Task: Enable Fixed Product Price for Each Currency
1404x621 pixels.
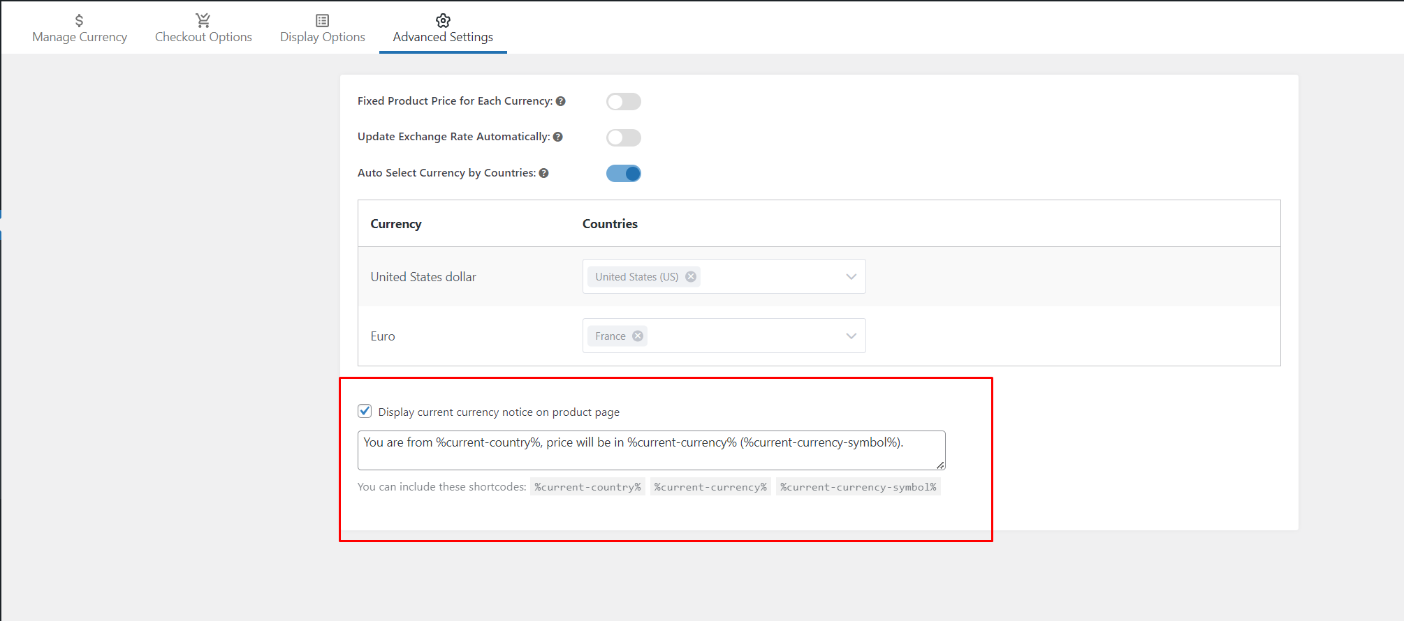Action: (623, 102)
